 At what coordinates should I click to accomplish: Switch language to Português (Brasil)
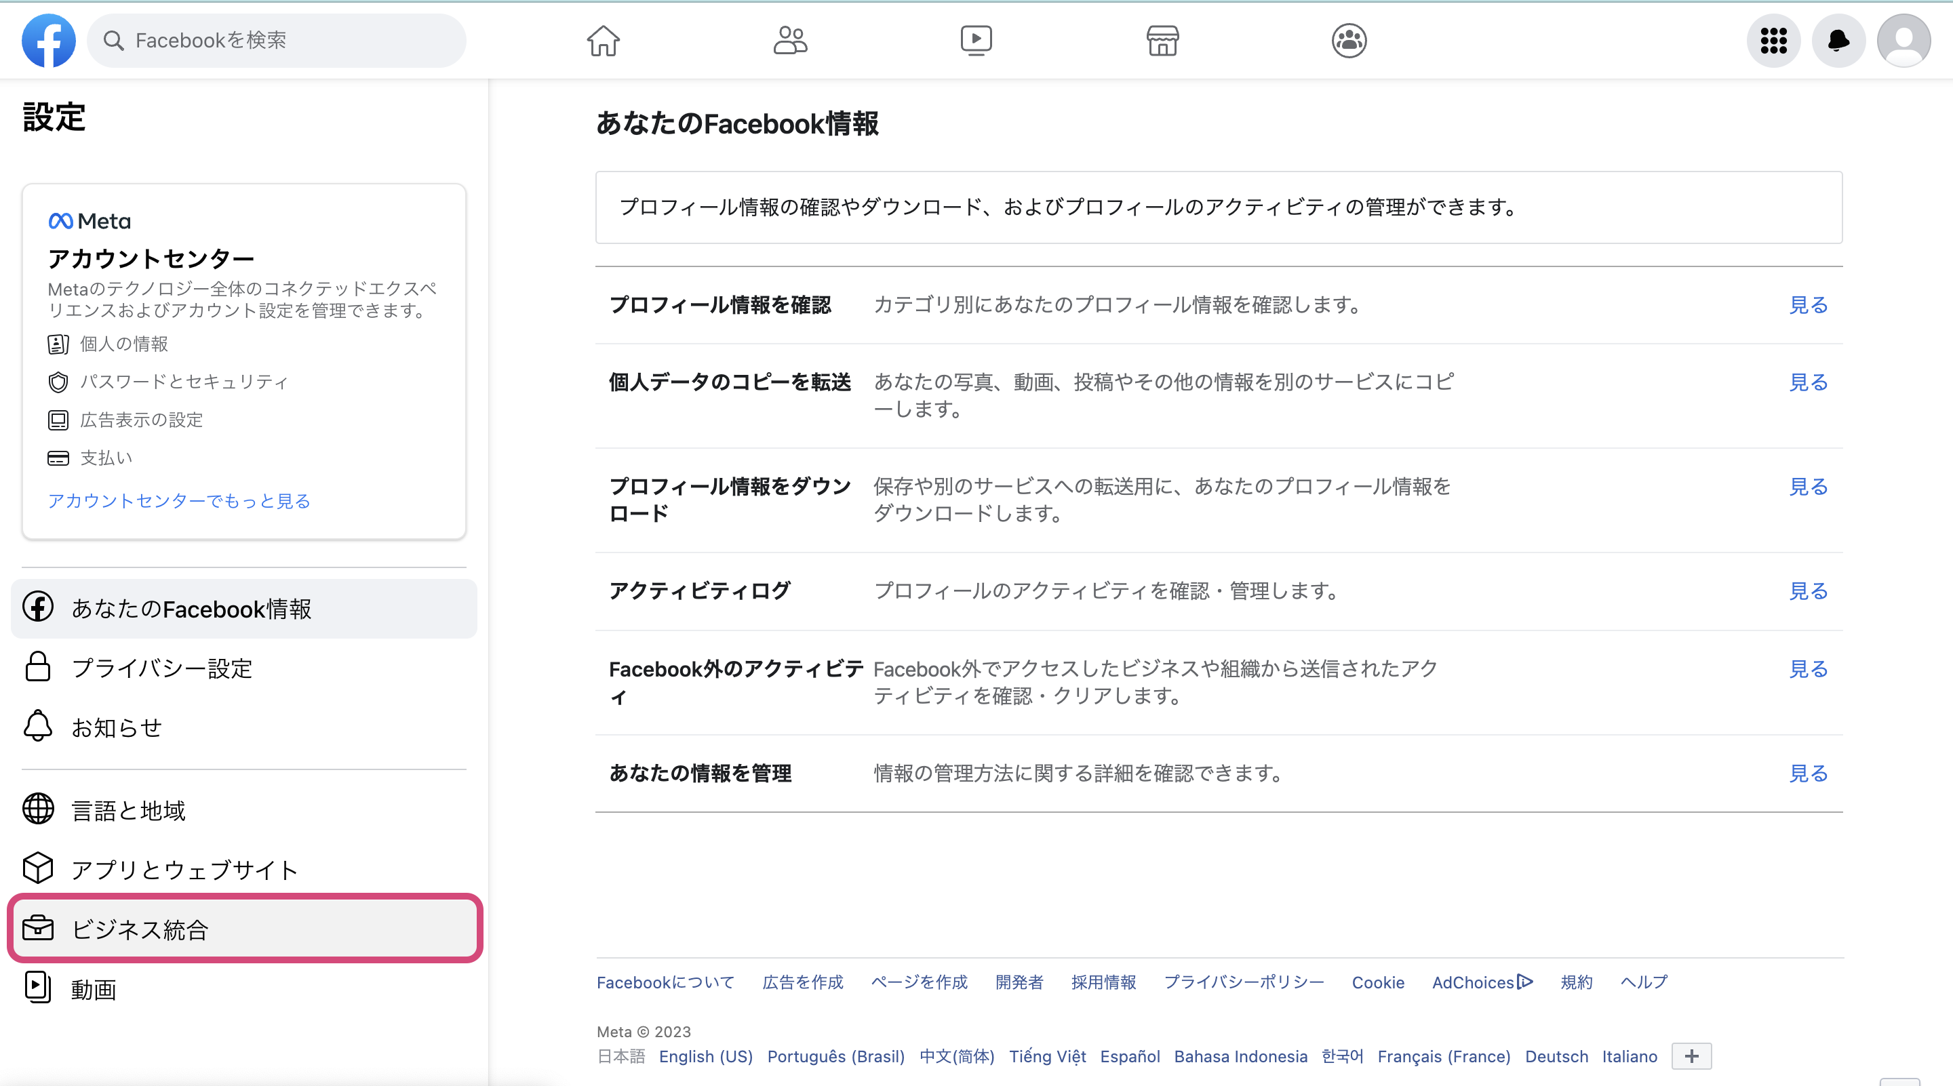(835, 1056)
